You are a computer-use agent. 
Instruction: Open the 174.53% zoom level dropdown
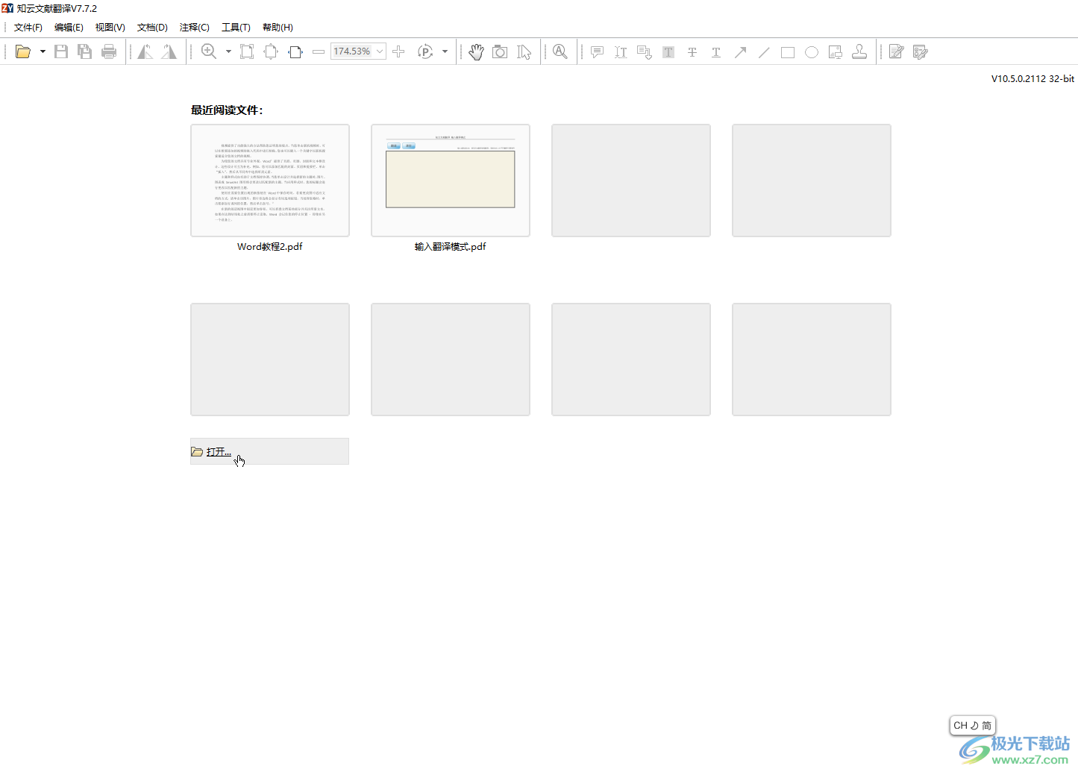(x=380, y=51)
